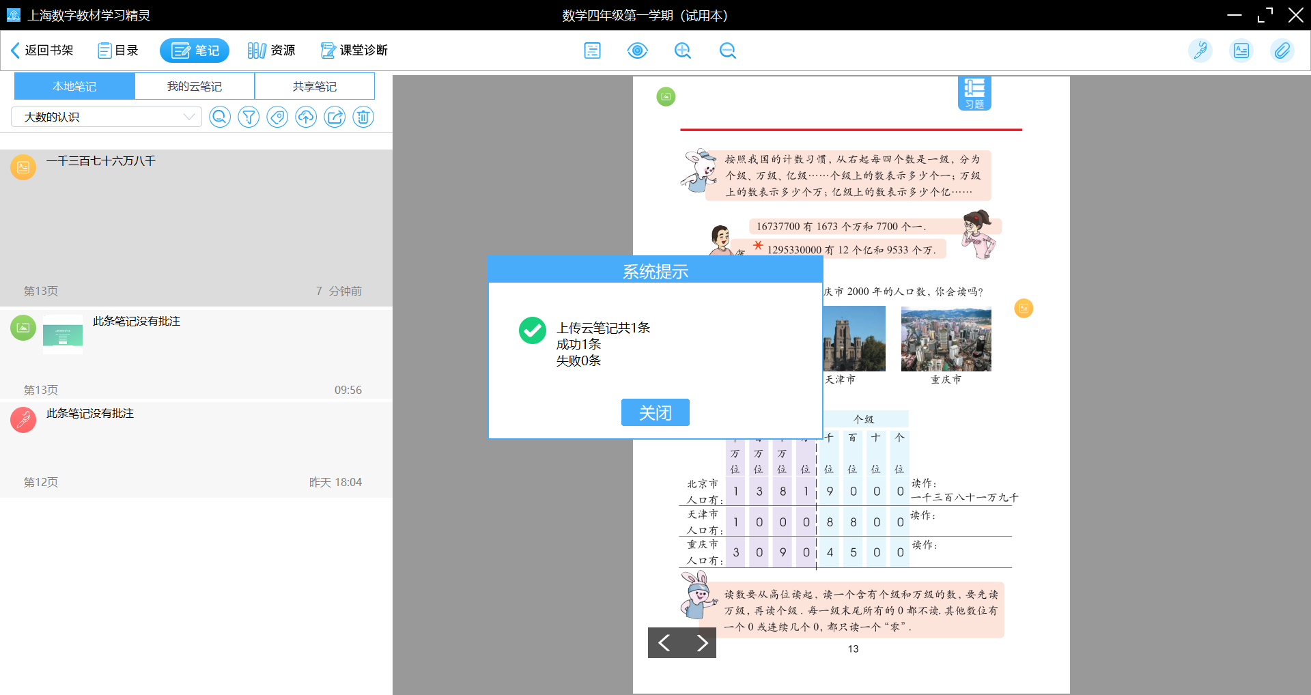Switch to 我的云笔记 tab
Image resolution: width=1311 pixels, height=695 pixels.
(x=195, y=87)
